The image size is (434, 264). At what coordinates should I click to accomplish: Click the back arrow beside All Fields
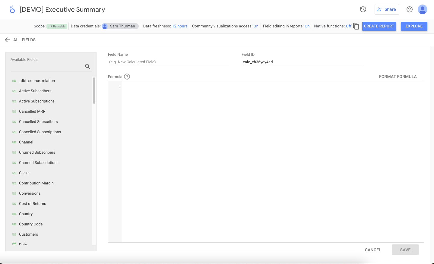(x=7, y=40)
